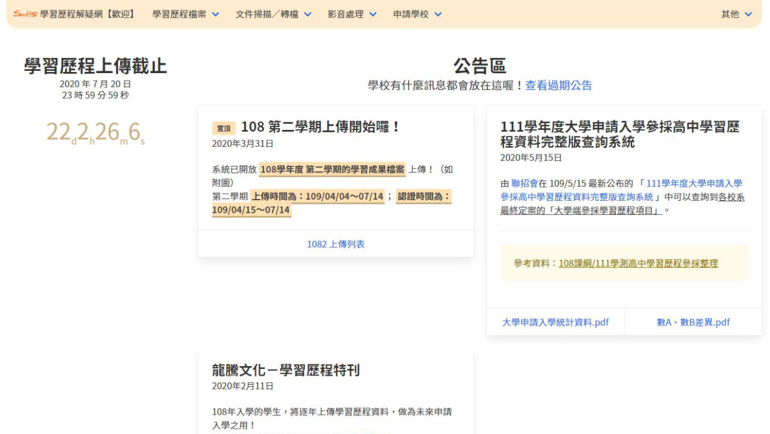
Task: Open the 1082 上傳列表 button
Action: pyautogui.click(x=336, y=244)
